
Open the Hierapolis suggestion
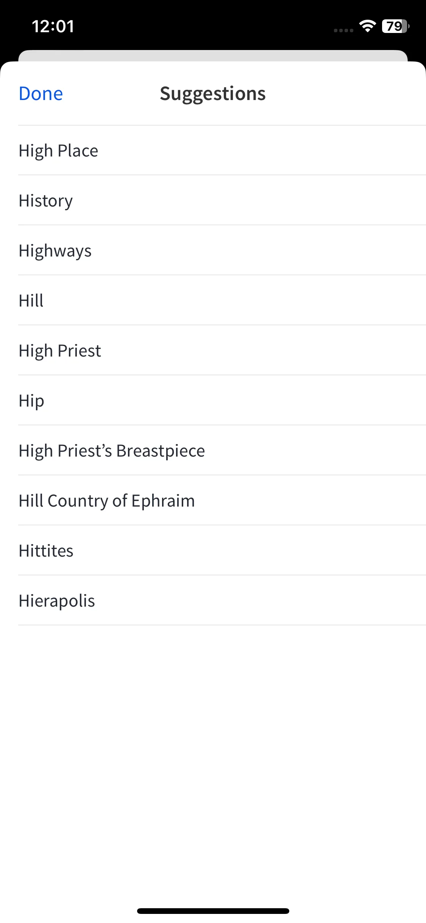222,601
